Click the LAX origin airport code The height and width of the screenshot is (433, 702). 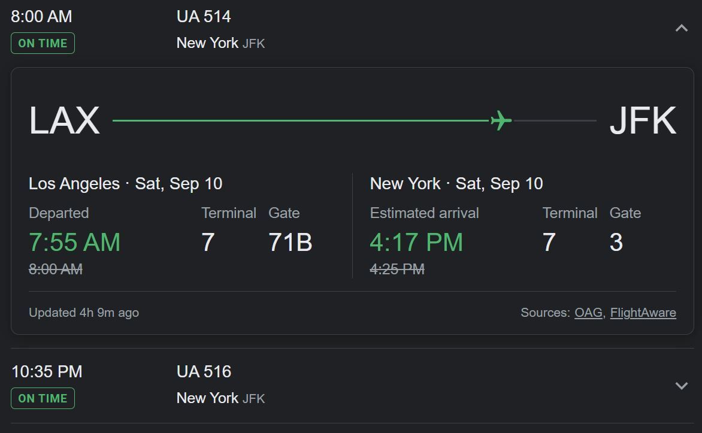[x=65, y=120]
